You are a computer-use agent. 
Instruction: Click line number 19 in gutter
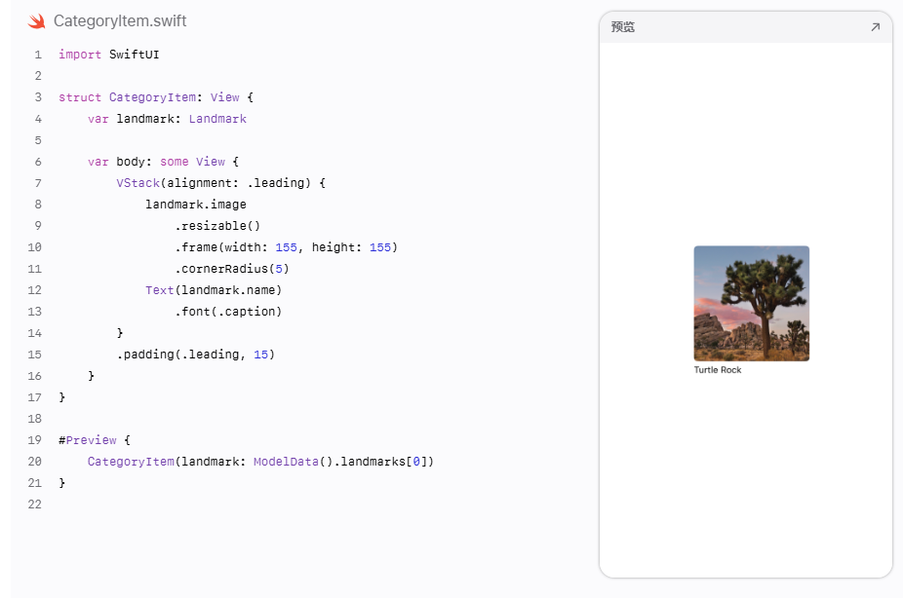(x=34, y=440)
